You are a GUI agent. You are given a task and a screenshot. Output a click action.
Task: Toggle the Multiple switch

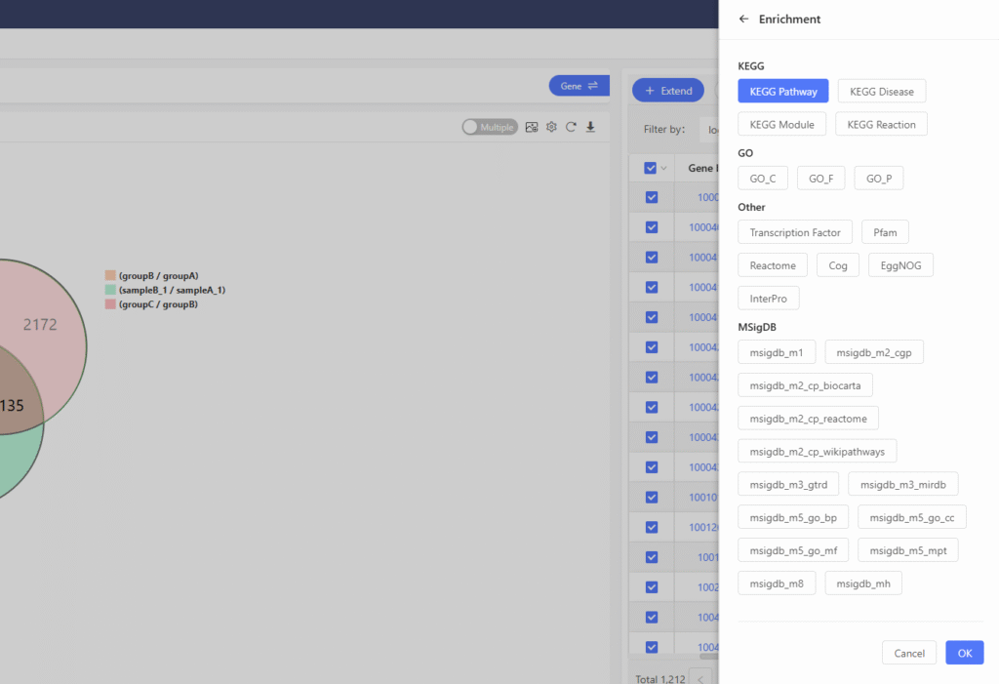[x=490, y=127]
